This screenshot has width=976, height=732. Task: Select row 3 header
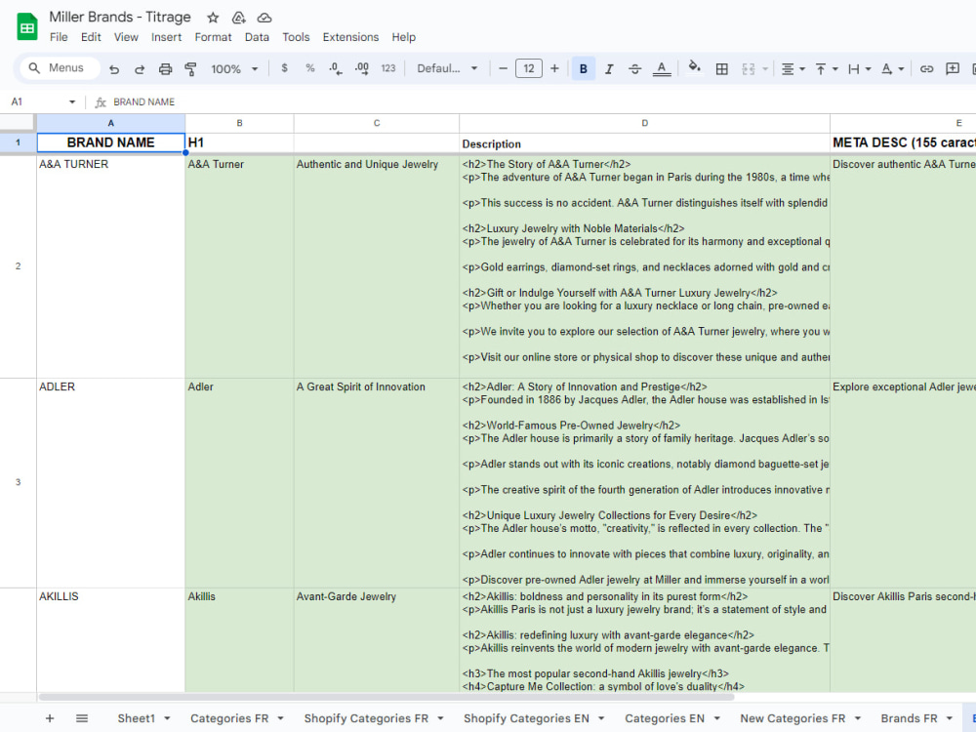tap(18, 482)
